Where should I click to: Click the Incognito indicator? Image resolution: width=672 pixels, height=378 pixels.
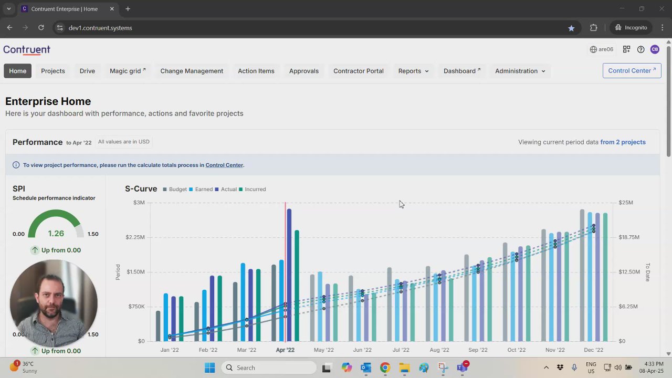631,28
